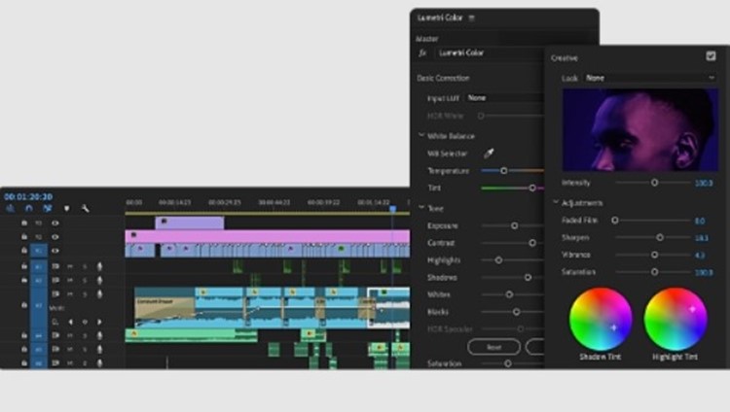Viewport: 730px width, 412px height.
Task: Click voice-over microphone on audio track A2
Action: tap(99, 281)
